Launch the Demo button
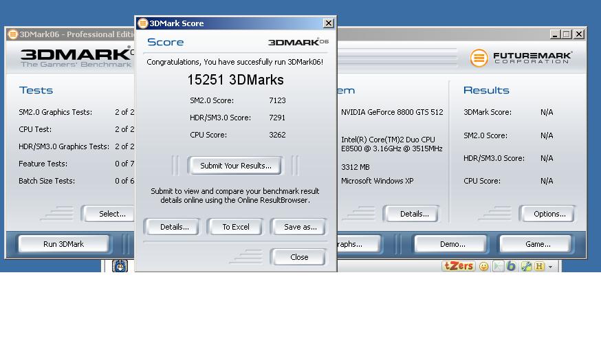601x352 pixels. [x=452, y=244]
